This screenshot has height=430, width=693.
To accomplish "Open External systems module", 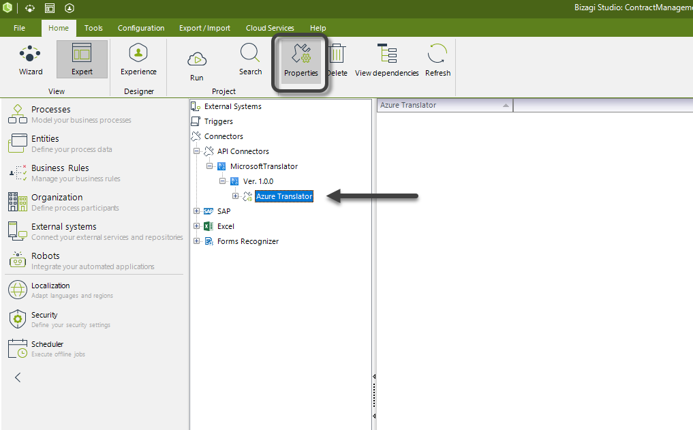I will pyautogui.click(x=94, y=231).
